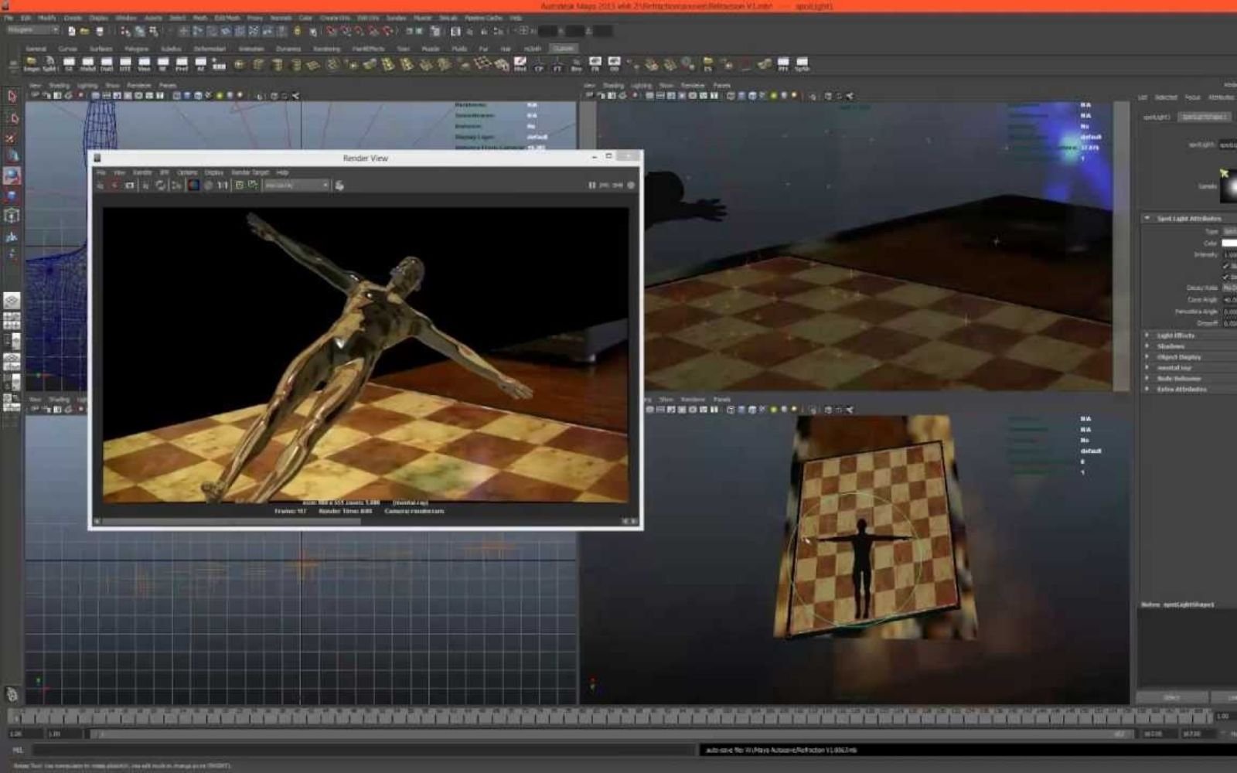Viewport: 1237px width, 773px height.
Task: Click the 1:1 zoom icon in Render View
Action: (x=223, y=185)
